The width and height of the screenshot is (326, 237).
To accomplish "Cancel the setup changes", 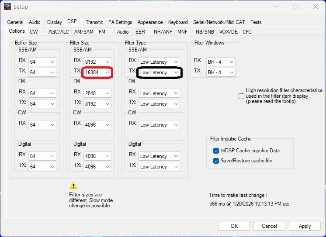I will coord(269,226).
